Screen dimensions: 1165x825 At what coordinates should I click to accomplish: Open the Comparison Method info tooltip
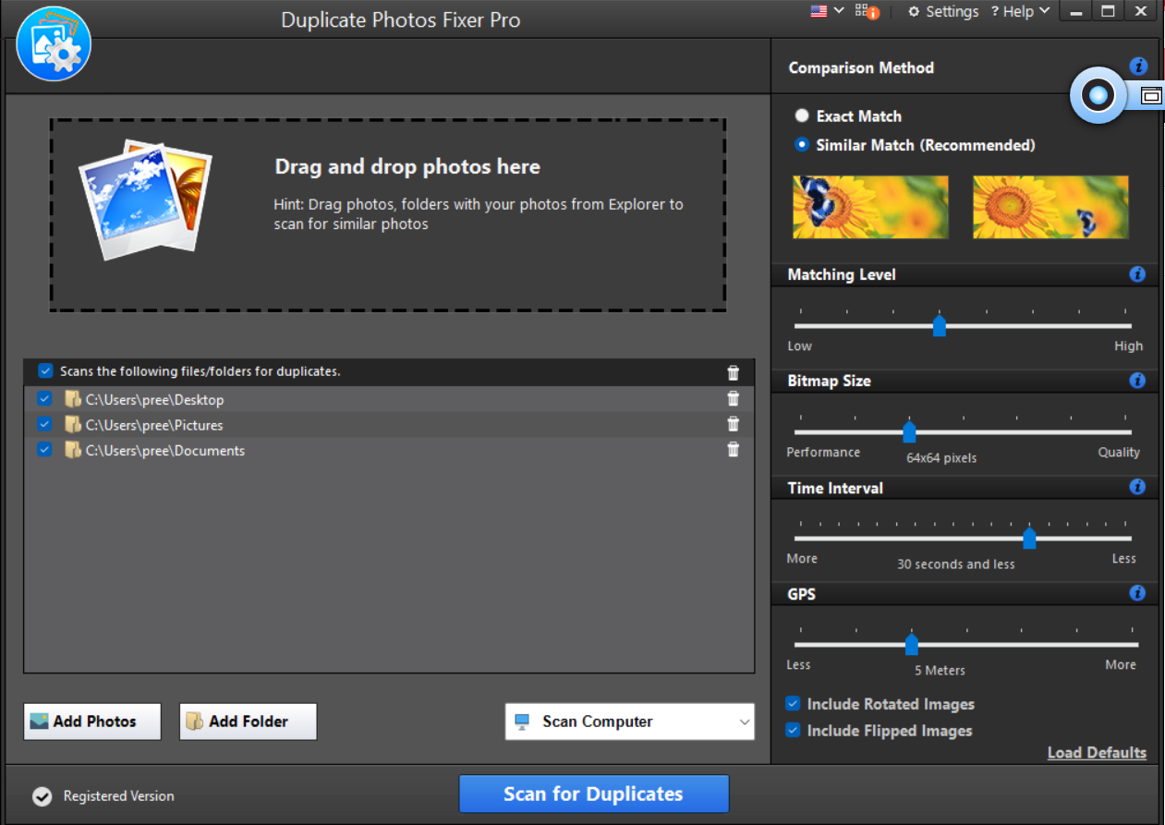coord(1137,66)
